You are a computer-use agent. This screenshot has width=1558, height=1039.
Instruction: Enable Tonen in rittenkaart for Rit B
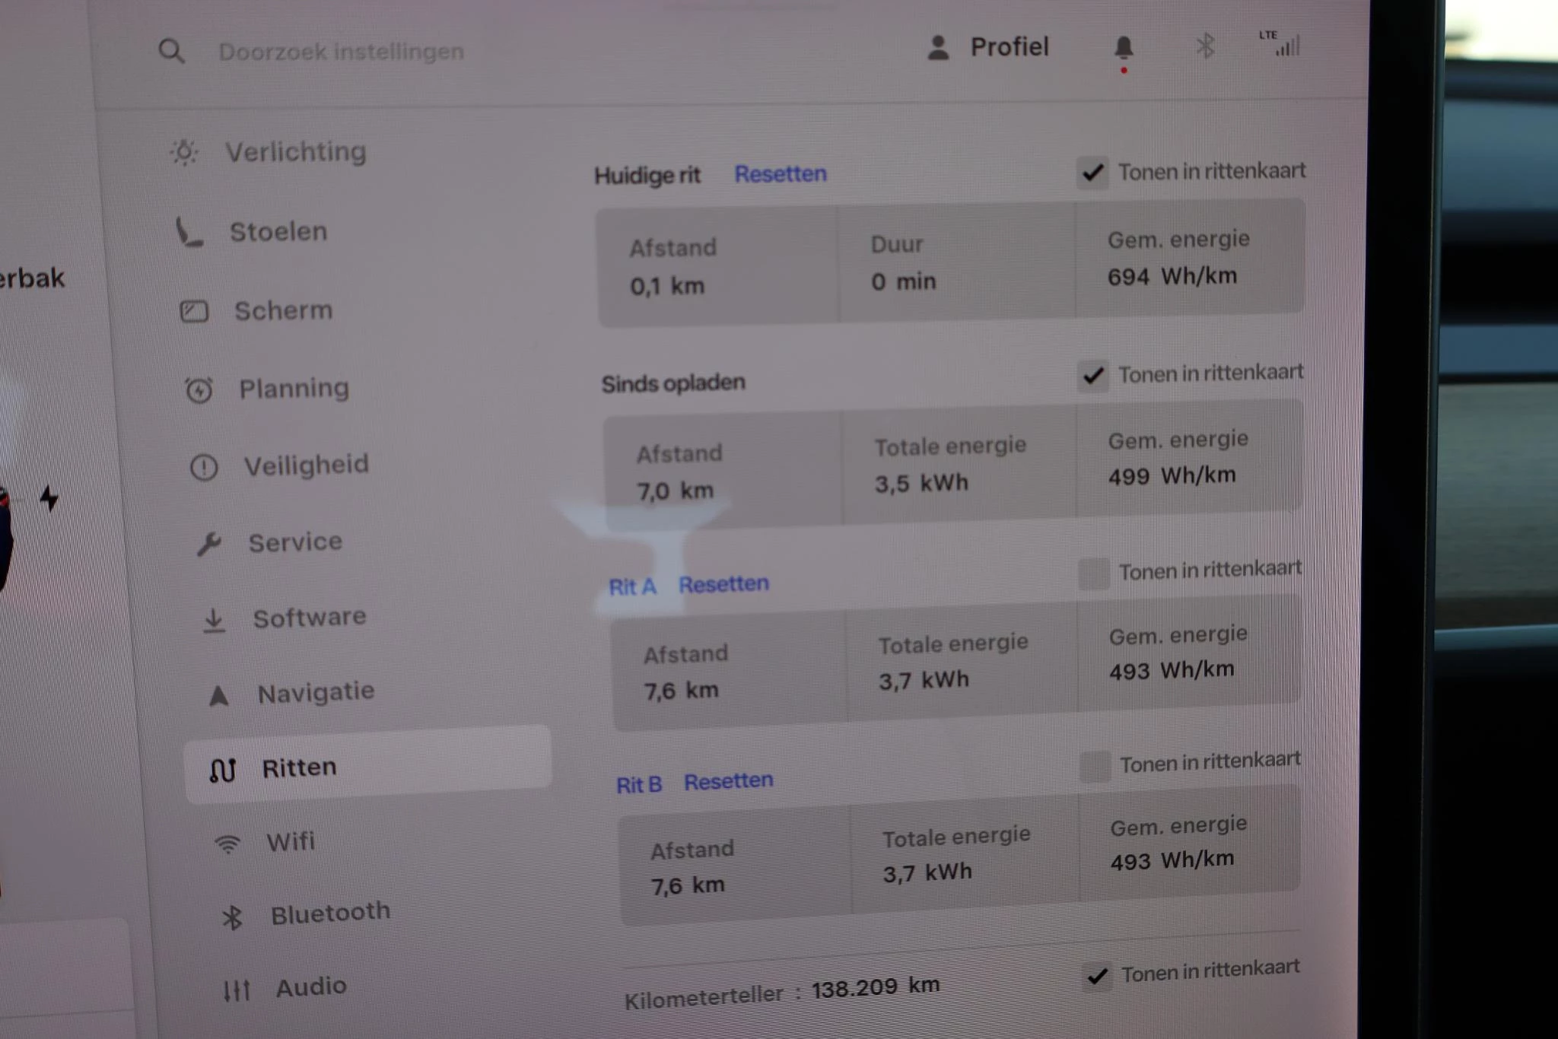[1095, 766]
